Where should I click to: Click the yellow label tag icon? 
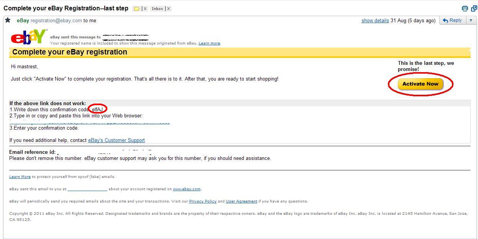pyautogui.click(x=136, y=8)
